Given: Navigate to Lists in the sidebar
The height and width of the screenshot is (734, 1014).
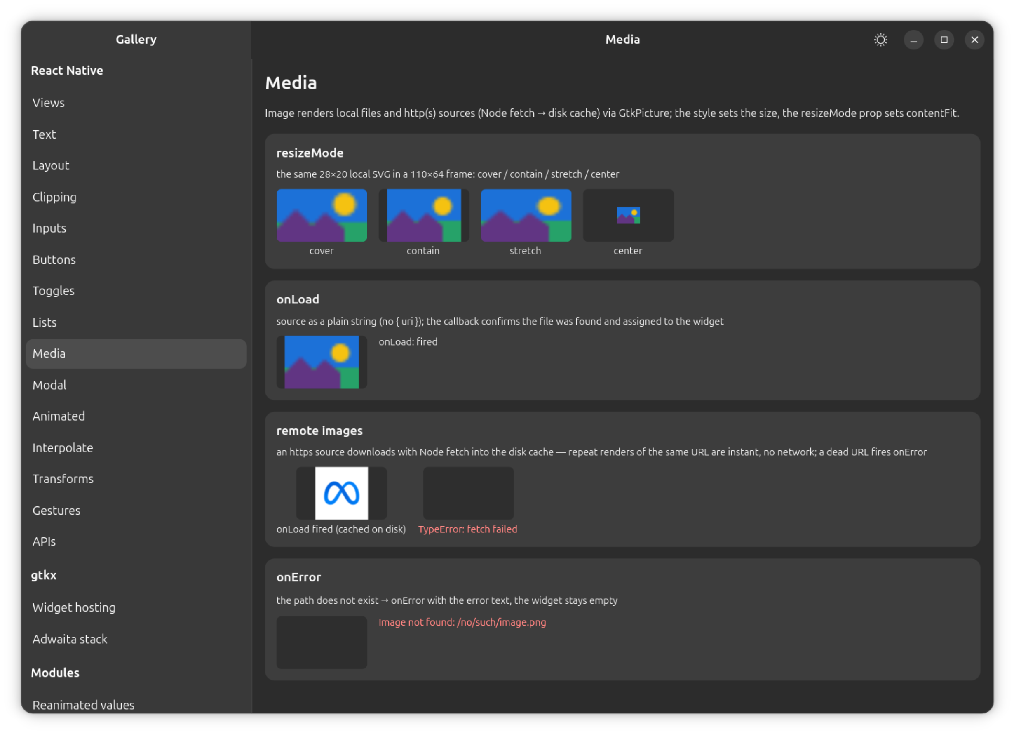Looking at the screenshot, I should [x=136, y=322].
